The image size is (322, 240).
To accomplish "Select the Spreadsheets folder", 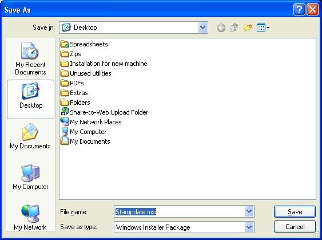I will pos(84,44).
